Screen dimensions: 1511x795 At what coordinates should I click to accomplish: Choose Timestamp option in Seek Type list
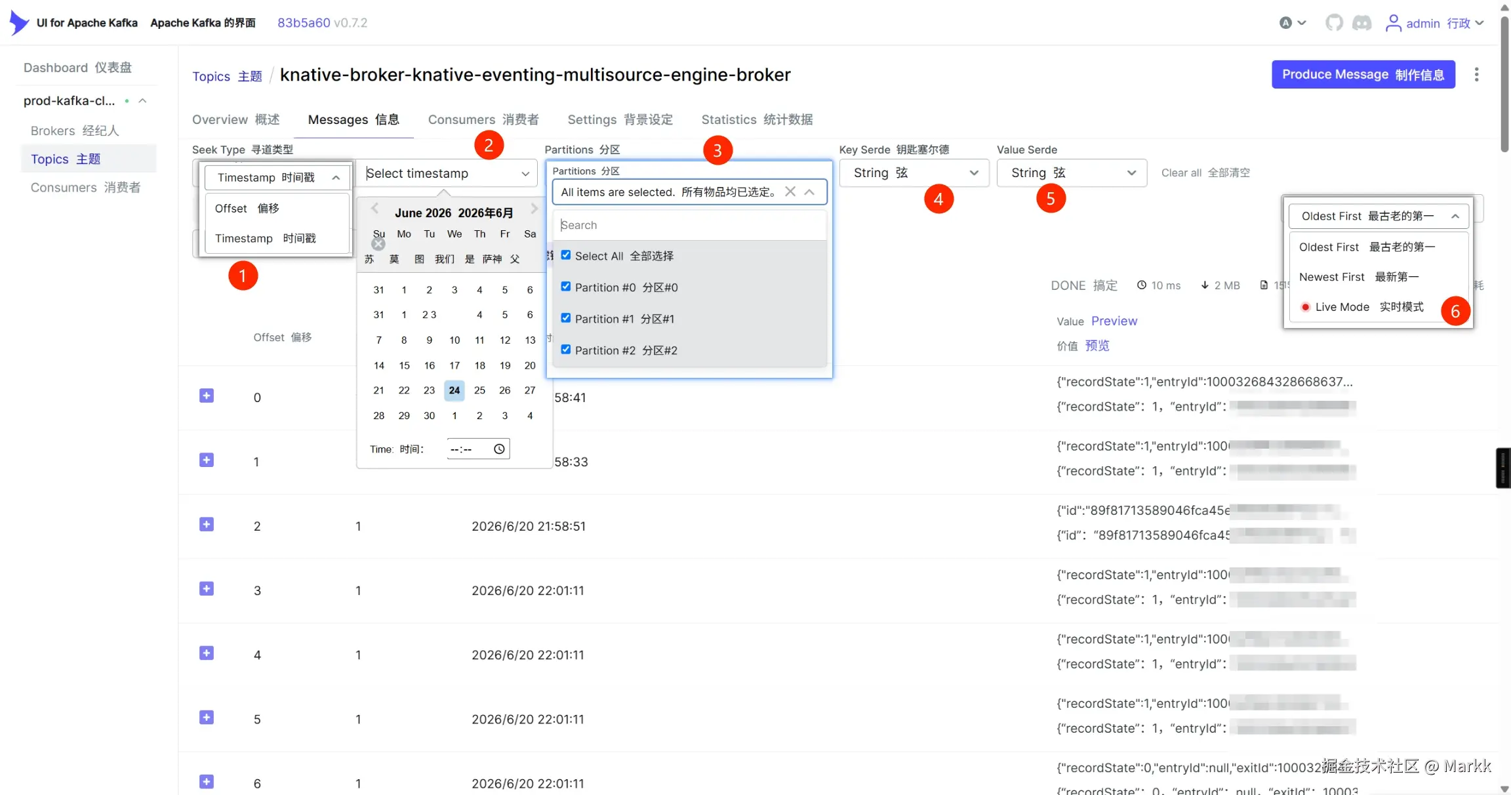click(277, 238)
